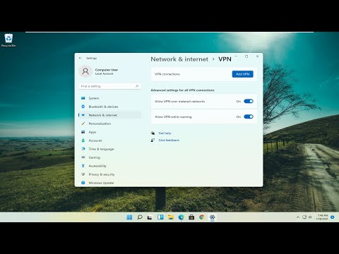Open Accessibility figure icon in sidebar

click(x=83, y=166)
